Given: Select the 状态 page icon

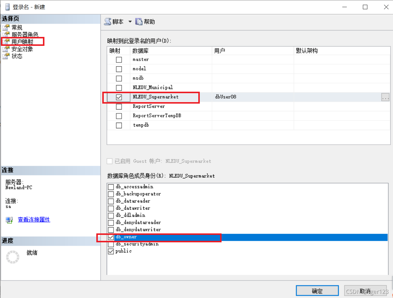Looking at the screenshot, I should [x=6, y=56].
